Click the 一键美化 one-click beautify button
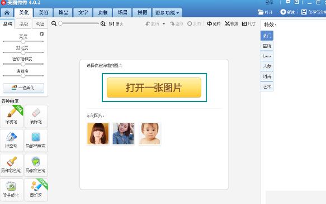326x204 pixels. pos(23,88)
